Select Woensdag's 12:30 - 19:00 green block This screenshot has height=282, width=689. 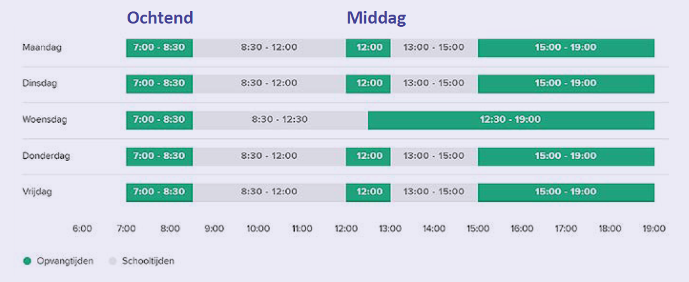coord(510,120)
